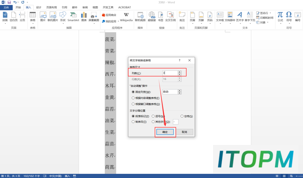
Task: Cancel the convert text dialog
Action: coord(184,132)
